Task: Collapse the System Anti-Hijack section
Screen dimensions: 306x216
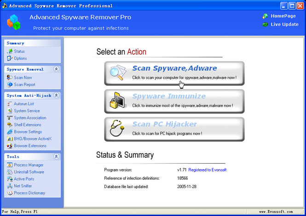Action: click(57, 95)
